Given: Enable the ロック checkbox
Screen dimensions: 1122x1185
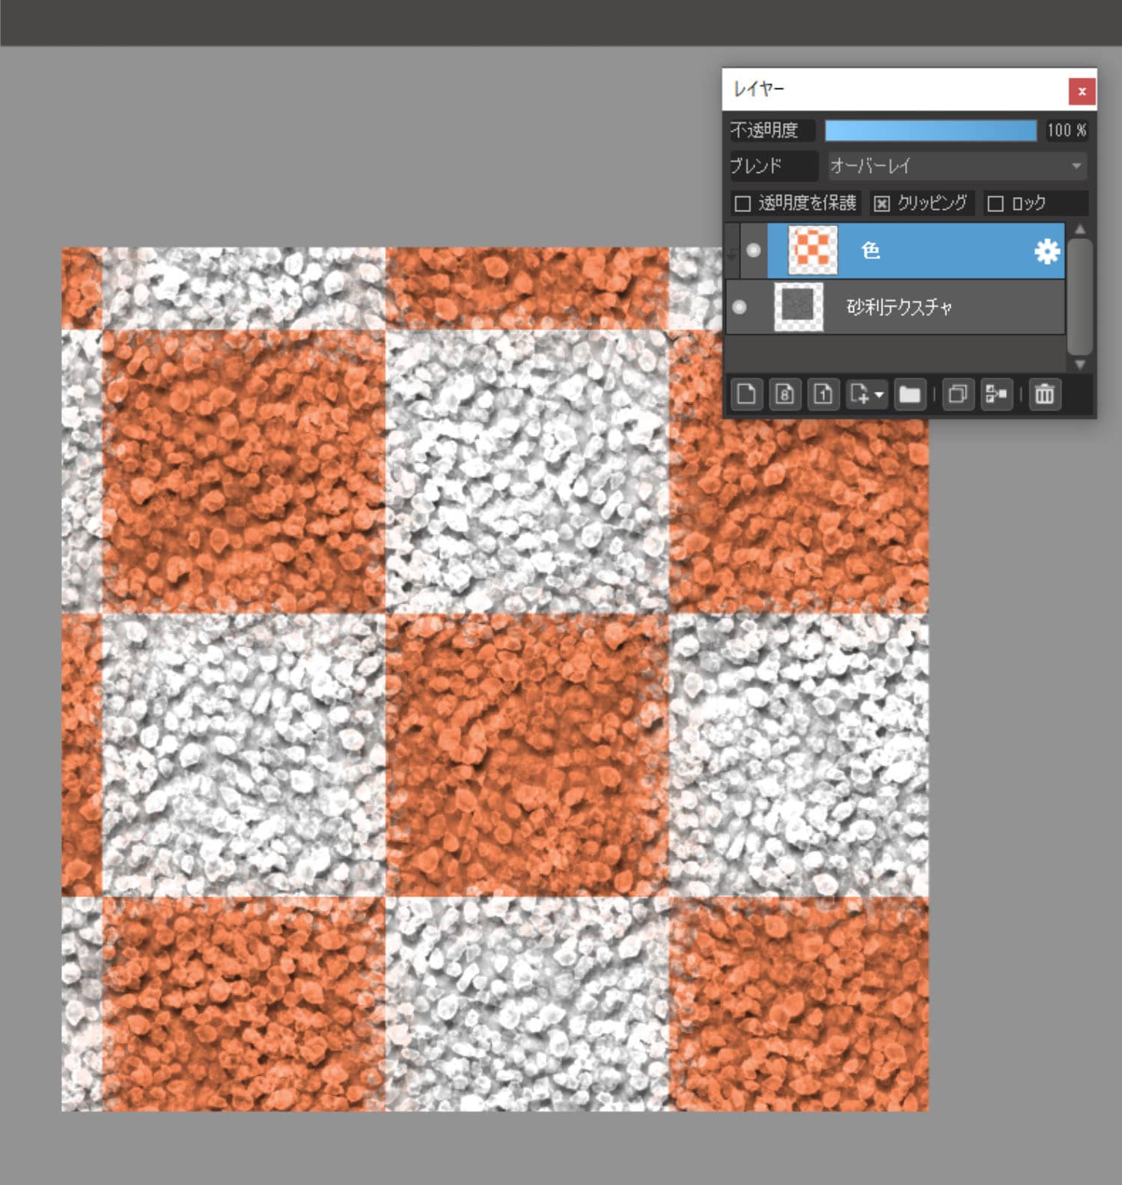Looking at the screenshot, I should click(x=996, y=204).
